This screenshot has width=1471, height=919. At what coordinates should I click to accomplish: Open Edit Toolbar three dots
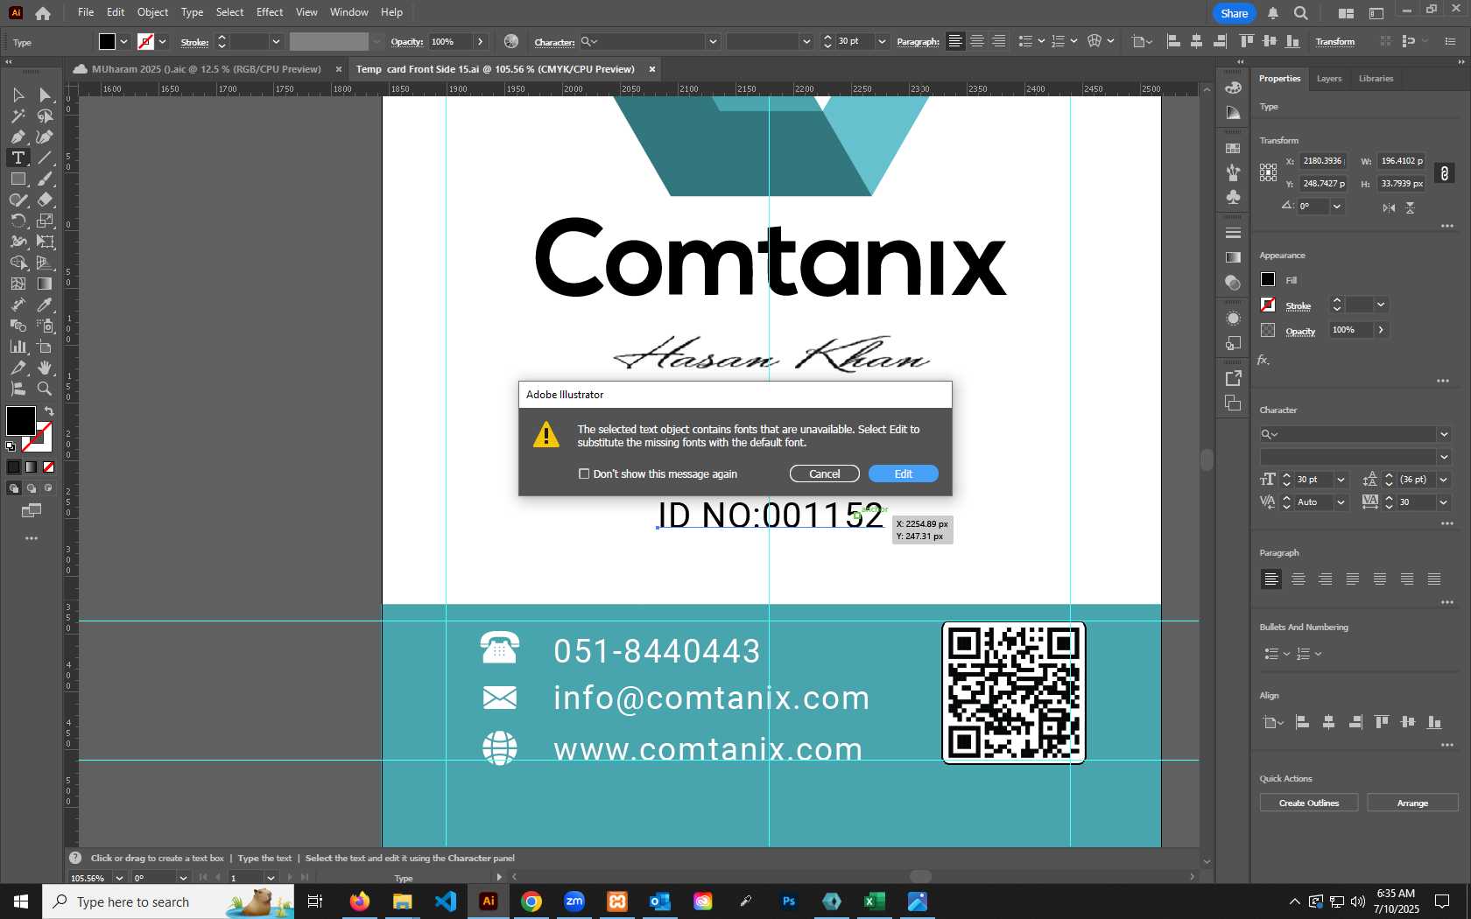(32, 538)
